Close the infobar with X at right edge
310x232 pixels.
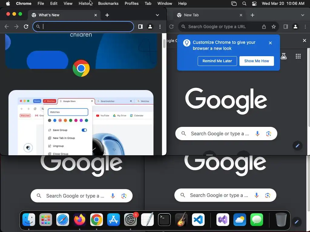305,40
